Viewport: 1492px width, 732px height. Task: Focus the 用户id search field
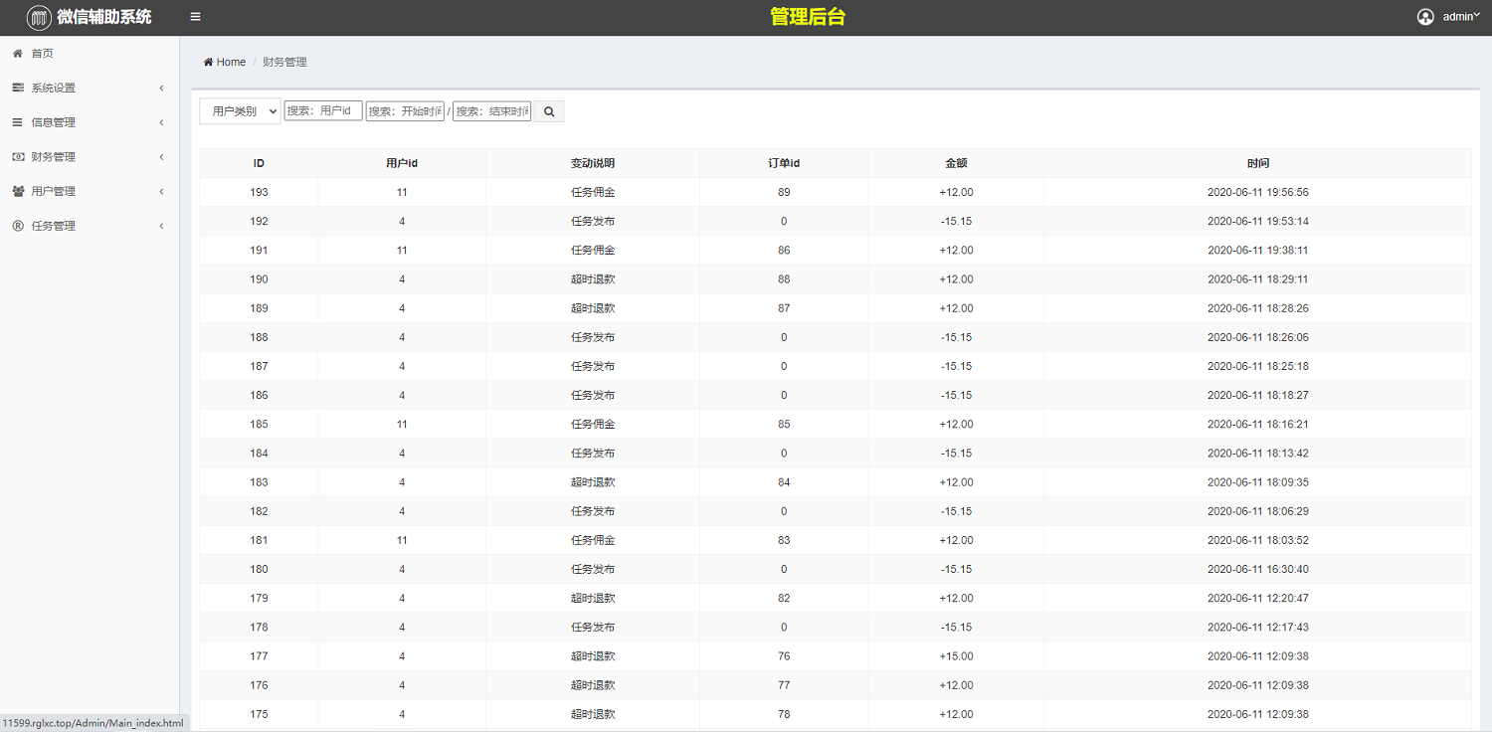[323, 111]
